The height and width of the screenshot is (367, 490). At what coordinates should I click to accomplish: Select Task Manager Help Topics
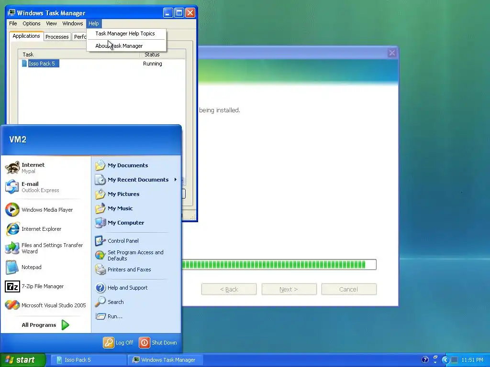pyautogui.click(x=126, y=33)
